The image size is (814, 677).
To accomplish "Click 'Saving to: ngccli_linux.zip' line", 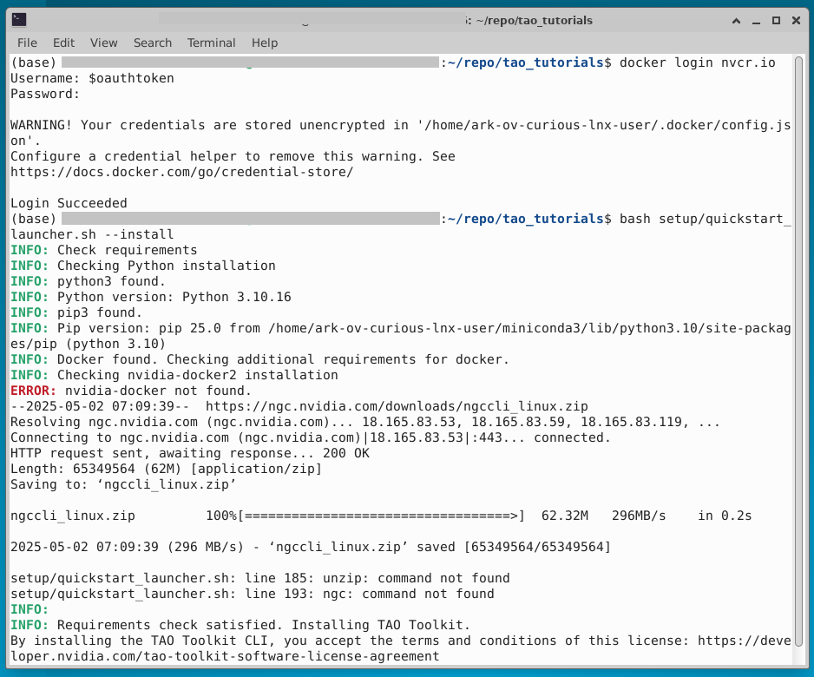I will click(123, 484).
